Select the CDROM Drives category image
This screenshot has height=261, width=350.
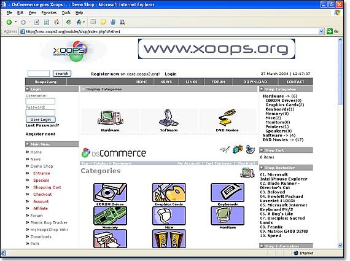pyautogui.click(x=111, y=192)
